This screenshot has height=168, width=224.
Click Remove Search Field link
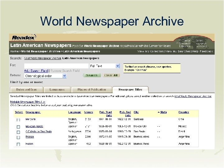pyautogui.click(x=65, y=71)
